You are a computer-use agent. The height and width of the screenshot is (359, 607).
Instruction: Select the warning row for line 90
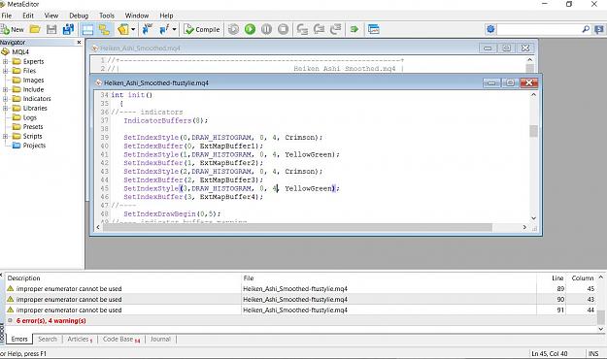300,299
